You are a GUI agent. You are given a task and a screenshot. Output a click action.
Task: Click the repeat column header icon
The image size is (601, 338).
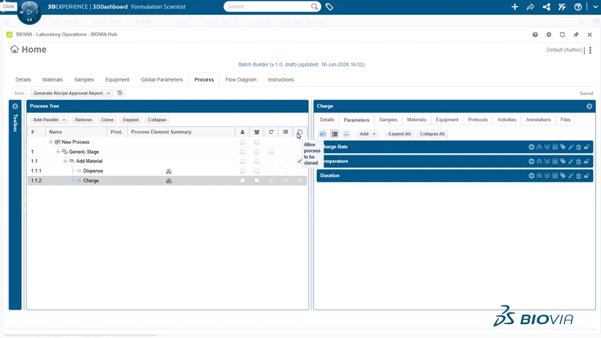tap(271, 132)
